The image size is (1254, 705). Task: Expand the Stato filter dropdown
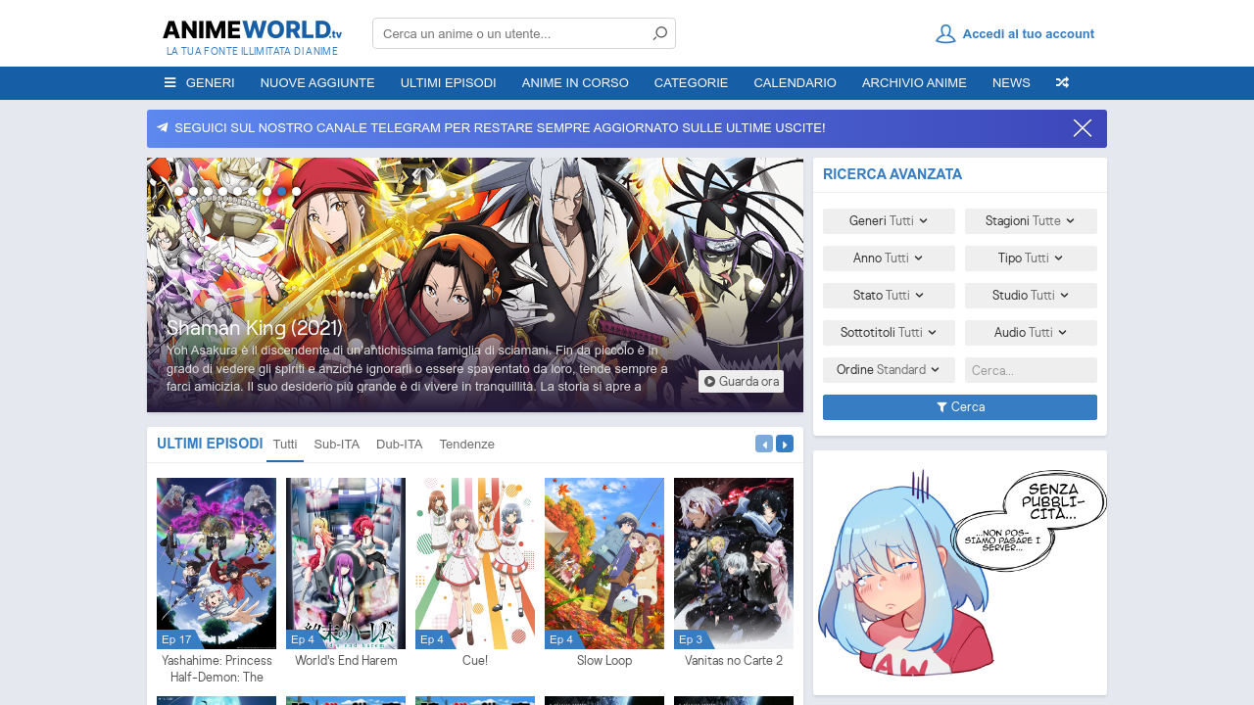tap(889, 296)
